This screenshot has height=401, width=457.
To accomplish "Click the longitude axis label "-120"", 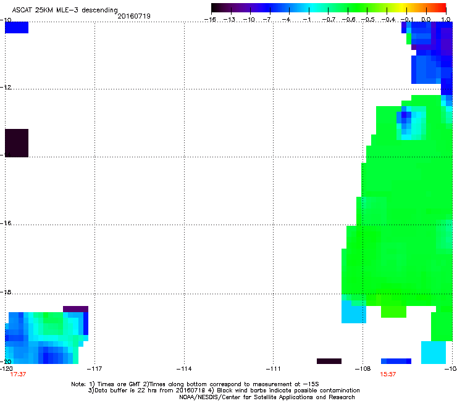I will pos(6,369).
